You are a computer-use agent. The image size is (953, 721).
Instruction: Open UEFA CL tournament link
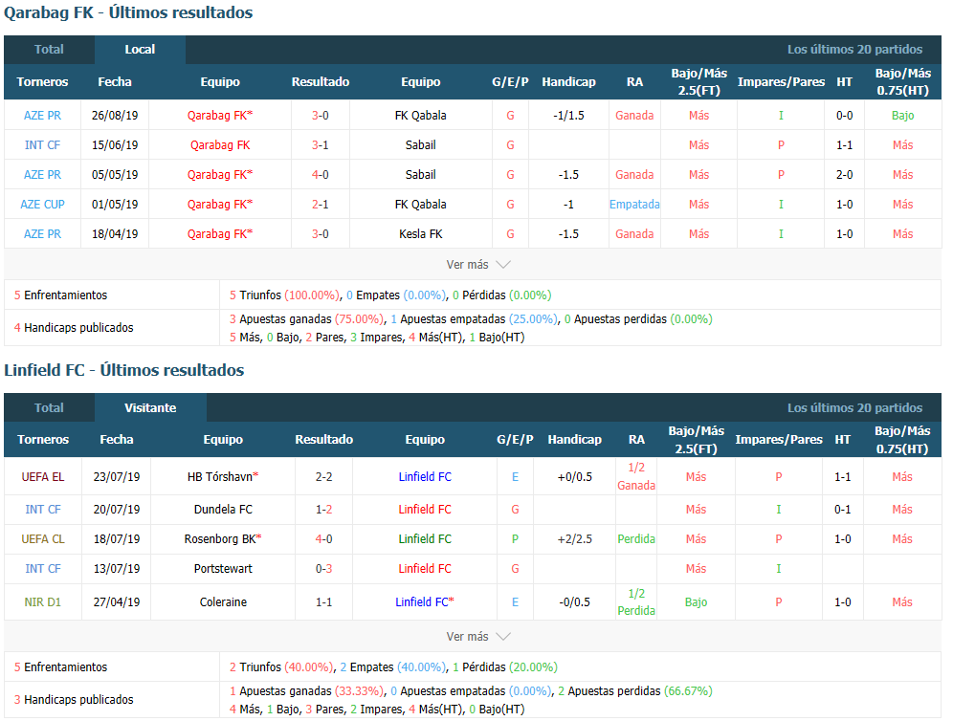point(43,539)
